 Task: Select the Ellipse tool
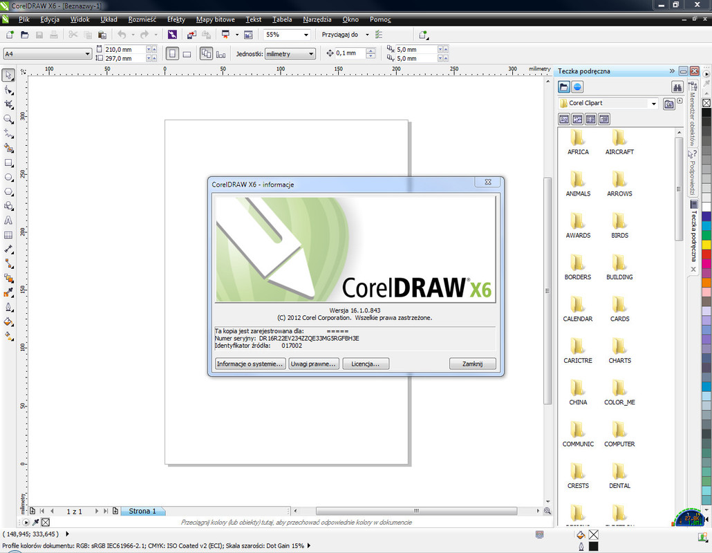click(x=8, y=177)
